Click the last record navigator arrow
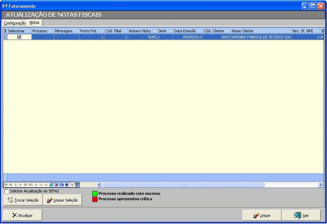Screen dimensions: 327x224 click(x=31, y=185)
